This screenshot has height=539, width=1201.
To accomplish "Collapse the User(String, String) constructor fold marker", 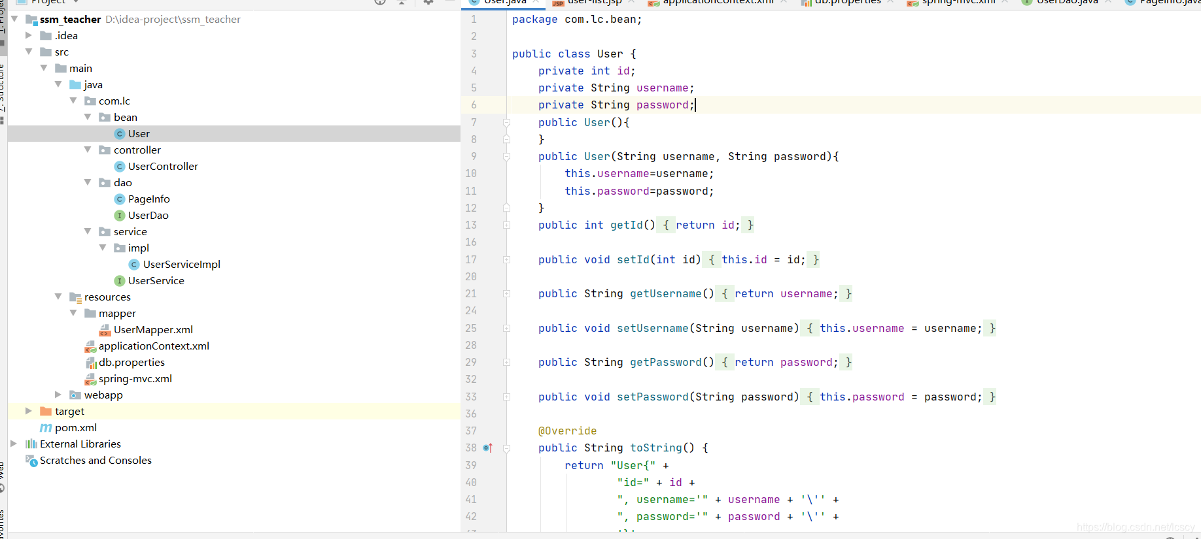I will click(x=506, y=157).
